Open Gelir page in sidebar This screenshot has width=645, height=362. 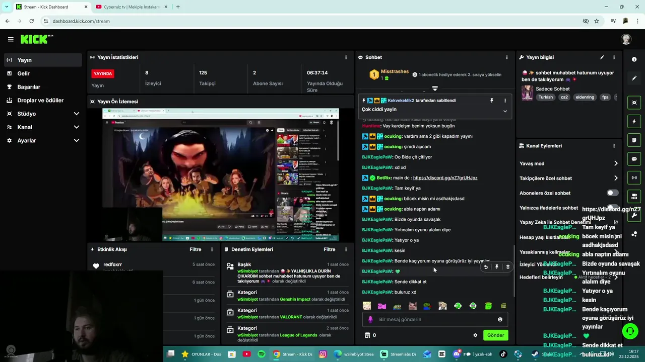[x=43, y=73]
